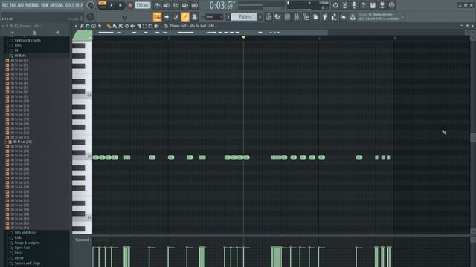
Task: Toggle blend recording (keyboard icon)
Action: [x=185, y=5]
